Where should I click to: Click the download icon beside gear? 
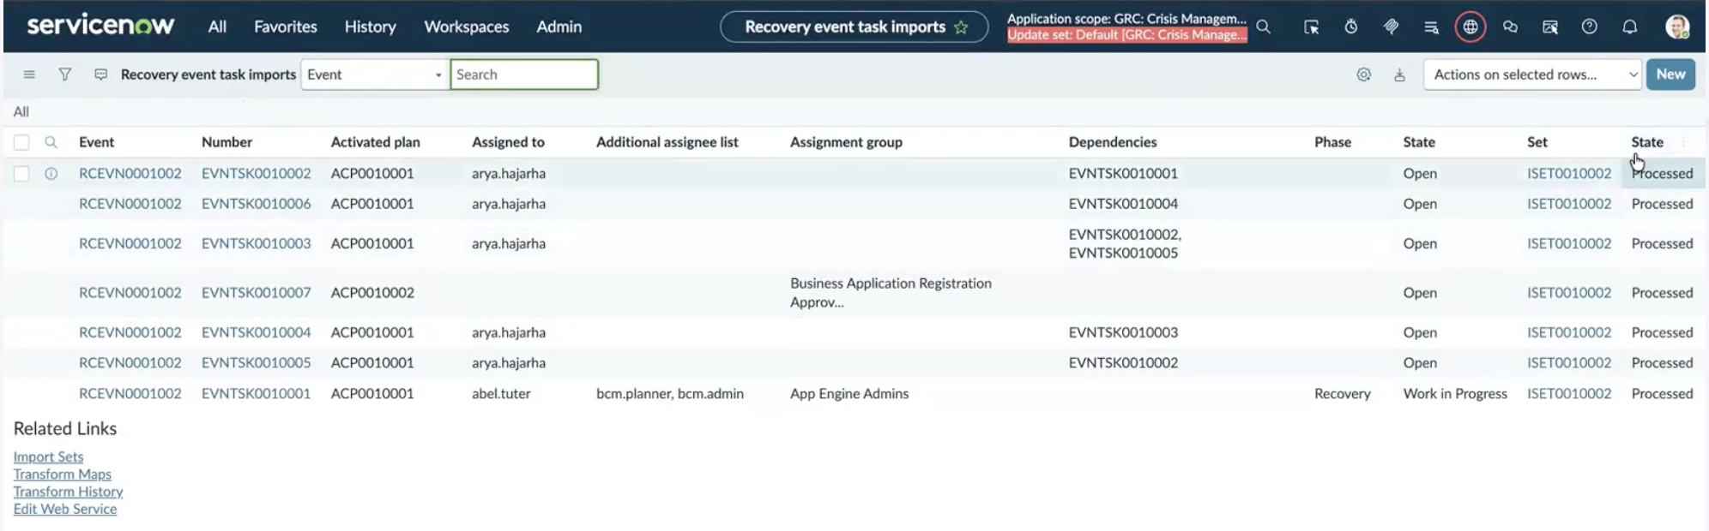click(x=1399, y=75)
